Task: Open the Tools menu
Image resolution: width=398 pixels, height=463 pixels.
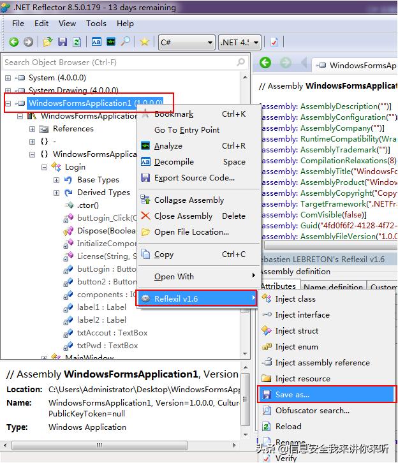Action: (96, 24)
